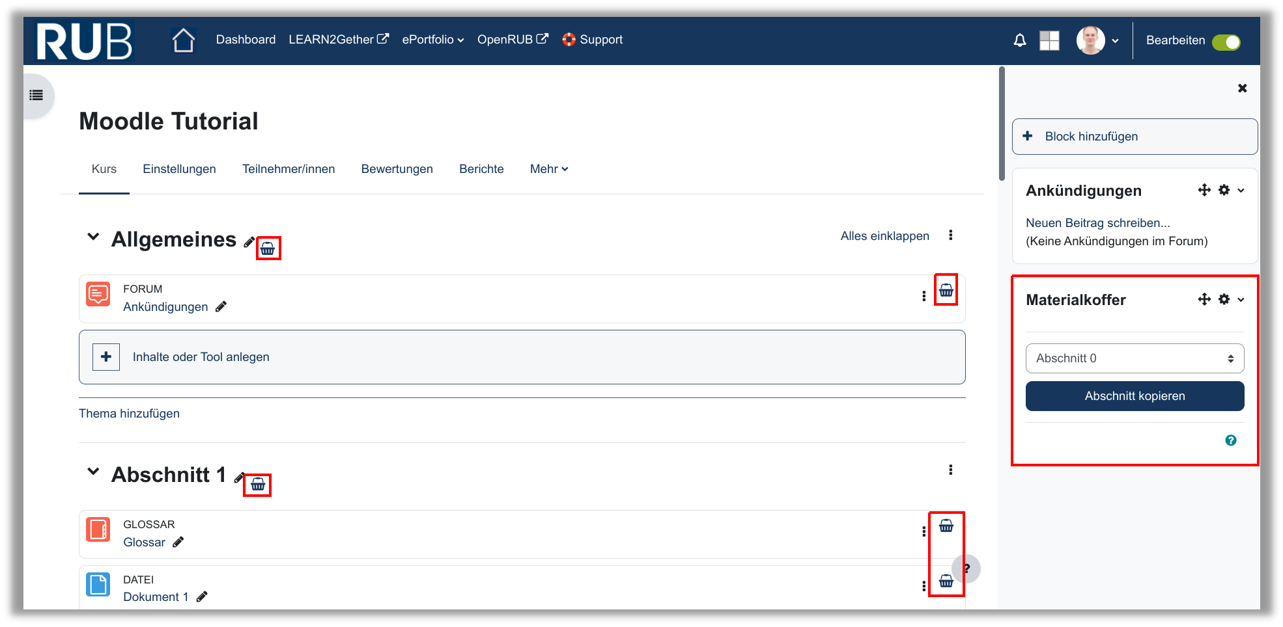
Task: Click the basket icon in the Glossar row
Action: [x=946, y=526]
